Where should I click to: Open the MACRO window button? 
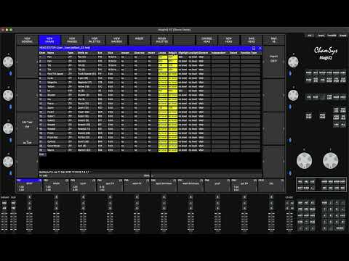[x=336, y=72]
